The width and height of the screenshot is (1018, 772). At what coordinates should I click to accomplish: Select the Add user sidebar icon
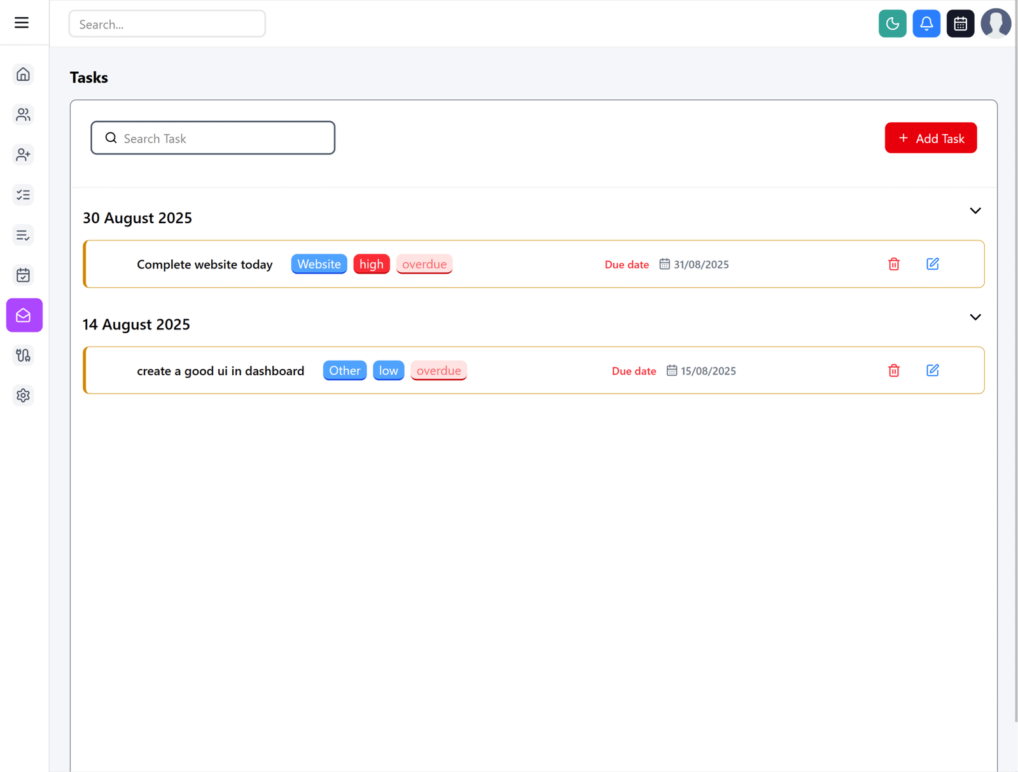(x=23, y=155)
